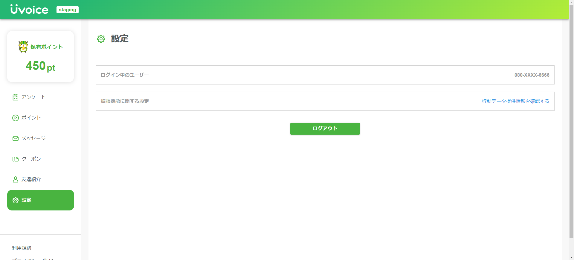Click the 設定 page heading
This screenshot has width=574, height=260.
120,39
